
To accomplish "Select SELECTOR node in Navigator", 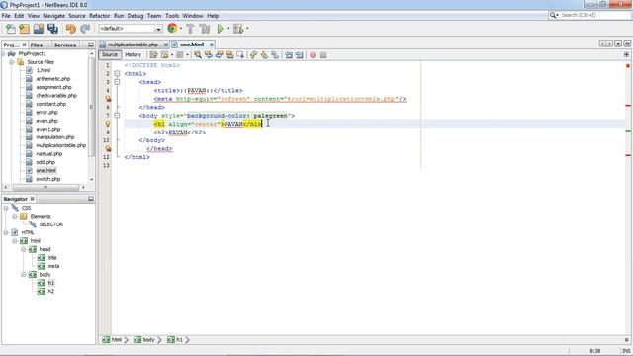I will [x=50, y=224].
